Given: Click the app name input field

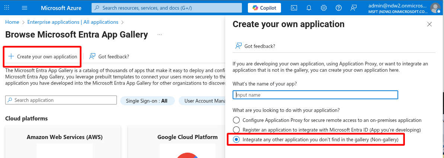Looking at the screenshot, I should (x=316, y=95).
